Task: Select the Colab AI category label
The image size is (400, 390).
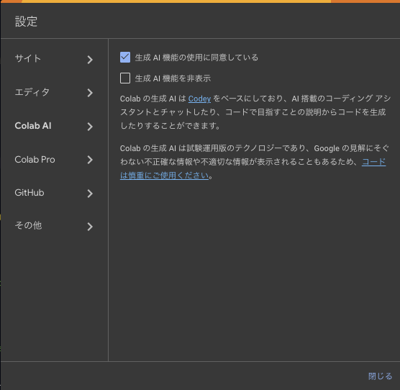Action: pos(33,126)
